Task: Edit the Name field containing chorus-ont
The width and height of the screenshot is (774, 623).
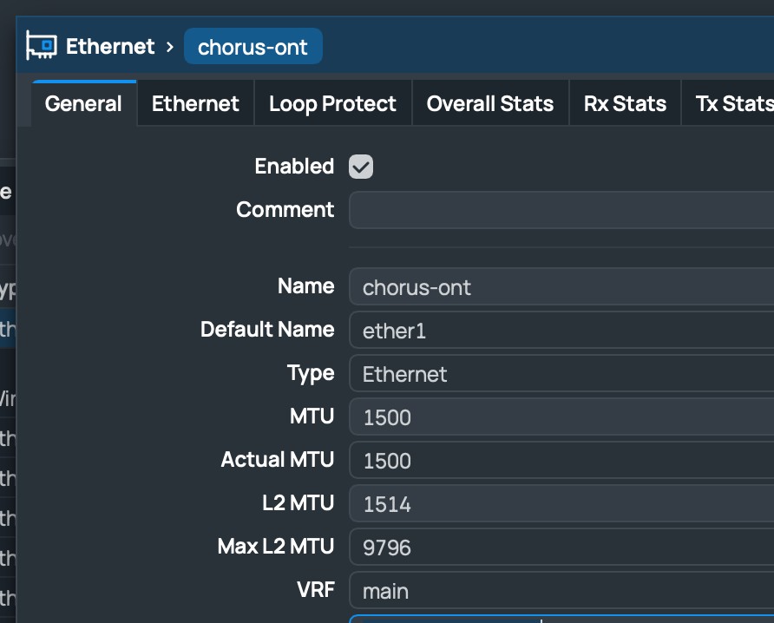Action: click(561, 287)
